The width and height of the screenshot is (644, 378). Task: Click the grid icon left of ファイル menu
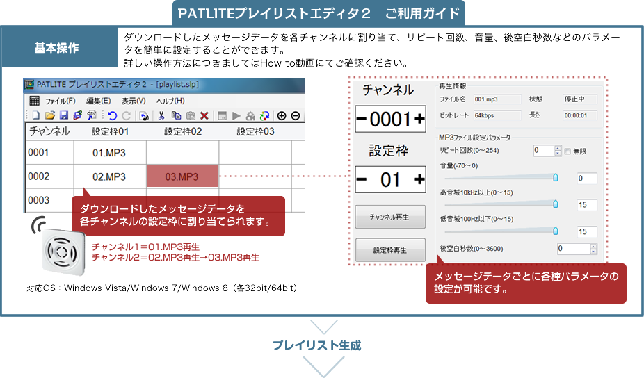(35, 101)
